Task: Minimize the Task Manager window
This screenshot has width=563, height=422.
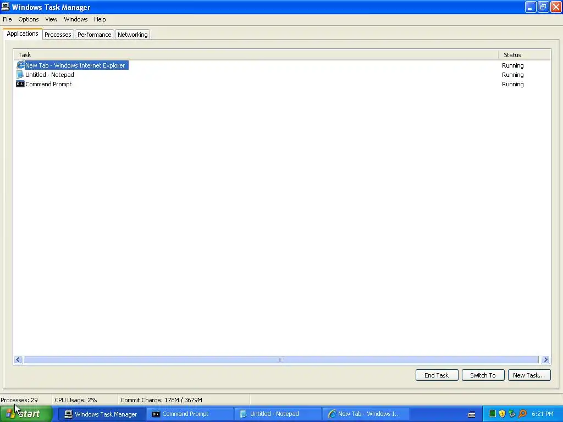Action: (531, 7)
